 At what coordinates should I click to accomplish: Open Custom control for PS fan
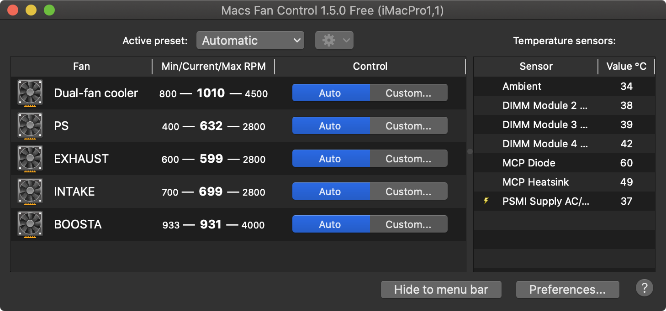coord(408,126)
